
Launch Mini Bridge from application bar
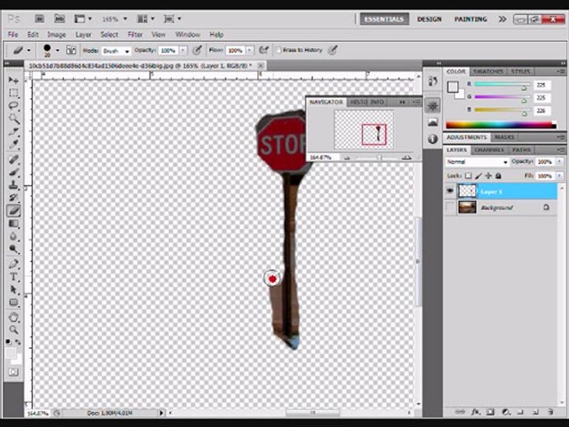tap(59, 19)
